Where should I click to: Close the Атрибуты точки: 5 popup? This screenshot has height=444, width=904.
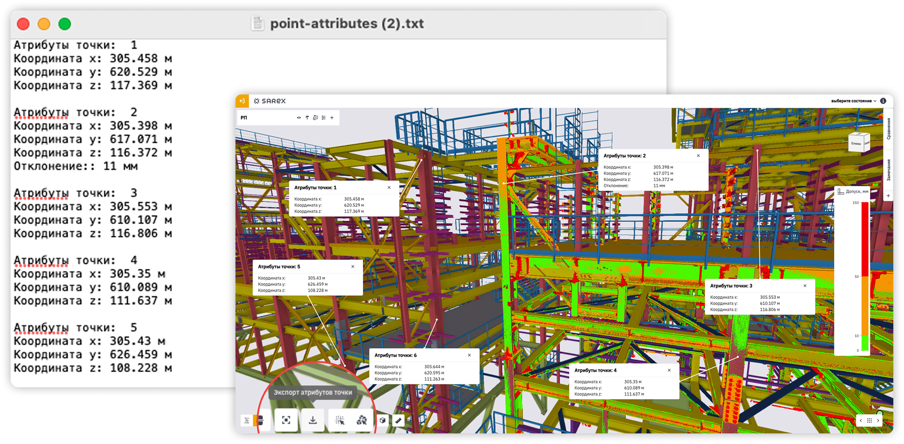coord(353,266)
